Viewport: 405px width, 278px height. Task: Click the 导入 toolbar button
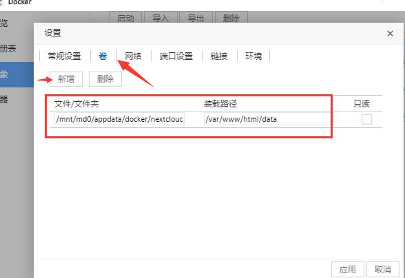(160, 18)
